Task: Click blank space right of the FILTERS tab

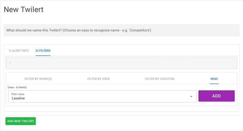Action: click(x=143, y=51)
